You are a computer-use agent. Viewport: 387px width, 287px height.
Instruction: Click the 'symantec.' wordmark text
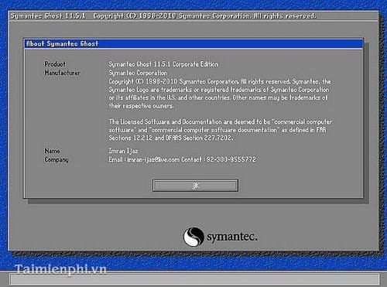pyautogui.click(x=232, y=237)
